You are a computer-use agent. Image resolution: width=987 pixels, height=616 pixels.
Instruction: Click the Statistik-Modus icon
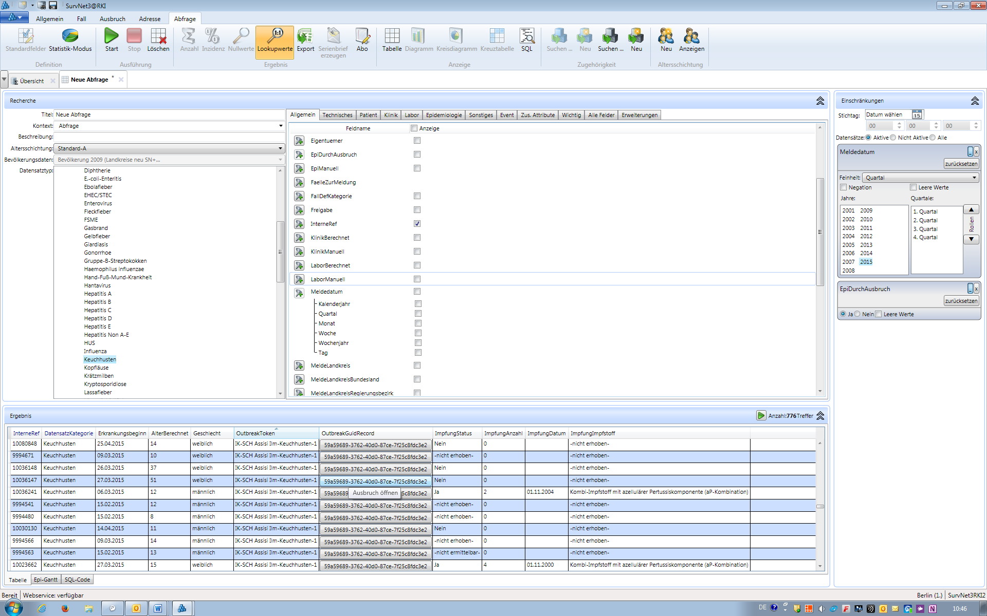(70, 36)
